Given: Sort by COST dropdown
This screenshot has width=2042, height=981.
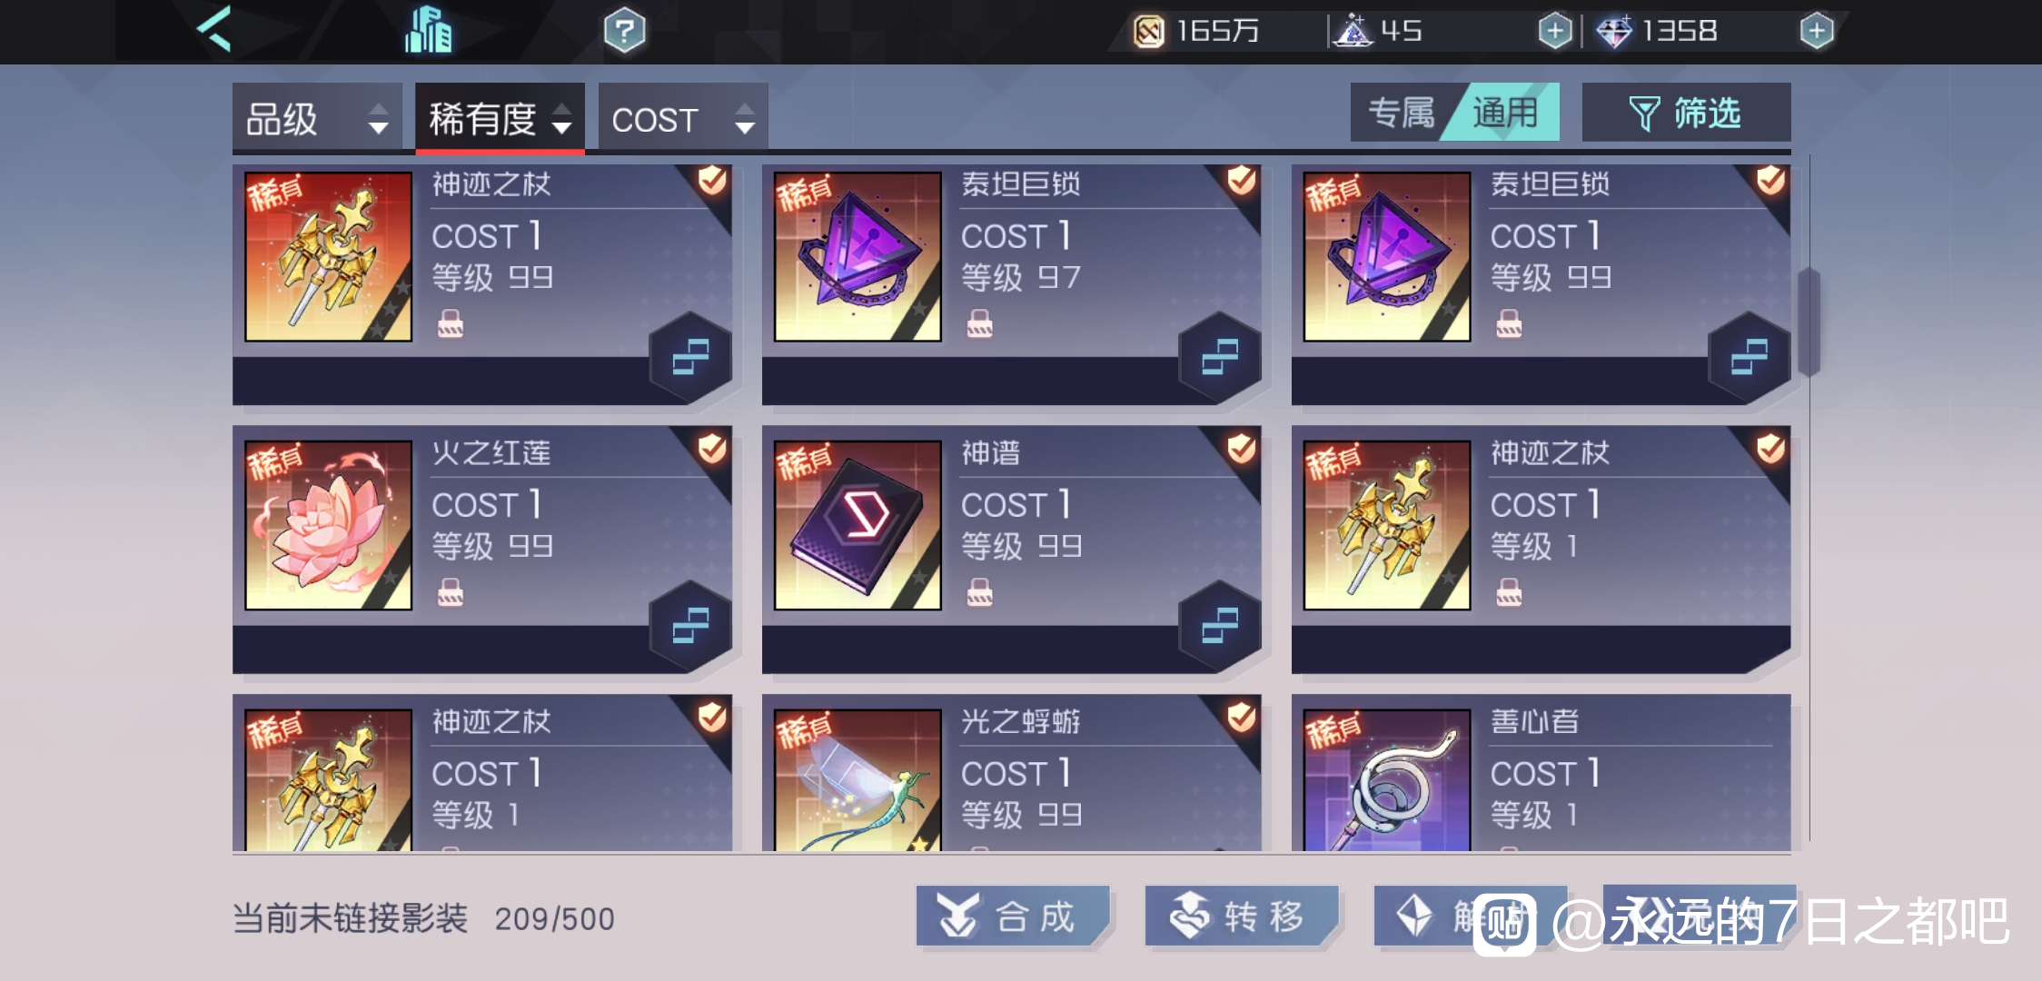Looking at the screenshot, I should tap(683, 117).
